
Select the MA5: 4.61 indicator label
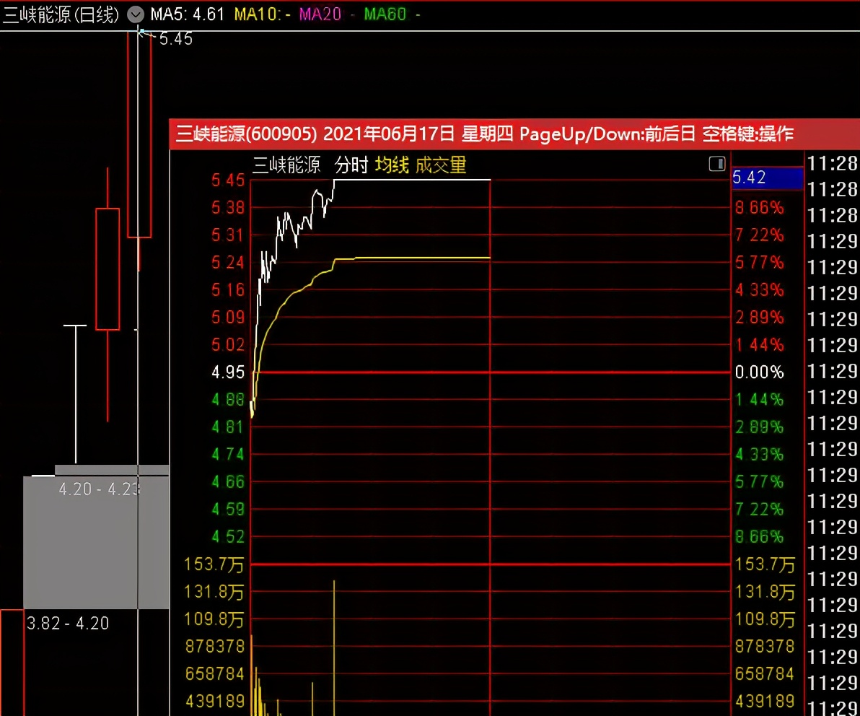(188, 14)
